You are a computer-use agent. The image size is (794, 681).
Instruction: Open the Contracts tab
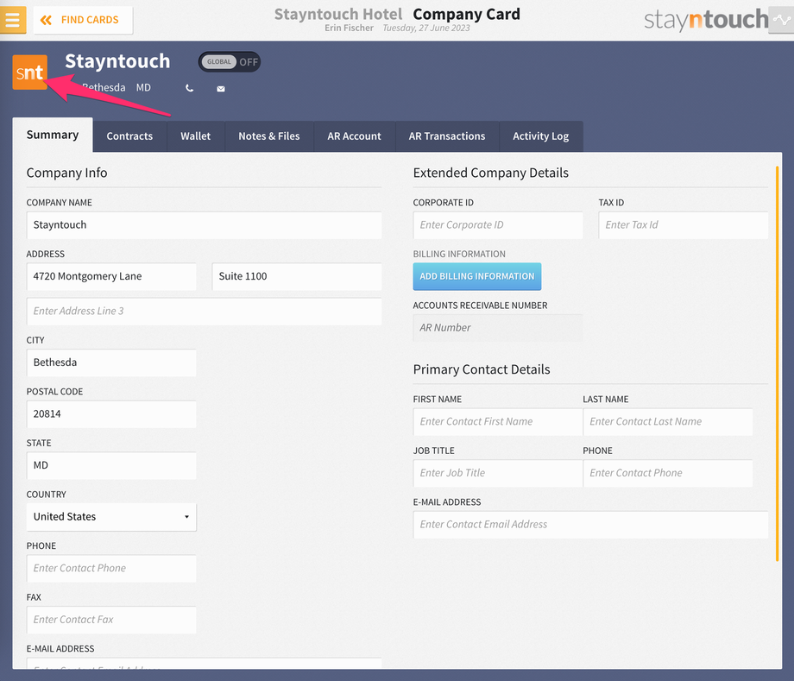(129, 136)
